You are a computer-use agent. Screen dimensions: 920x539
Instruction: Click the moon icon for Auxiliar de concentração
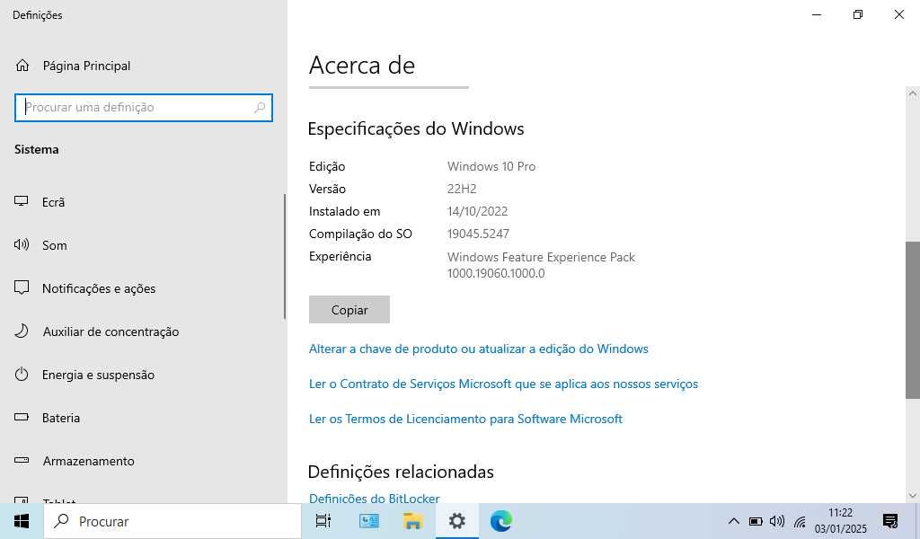click(x=22, y=331)
